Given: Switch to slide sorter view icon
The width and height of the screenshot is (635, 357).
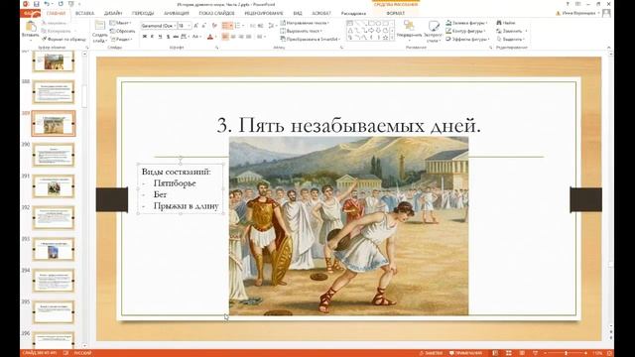Looking at the screenshot, I should click(x=509, y=353).
